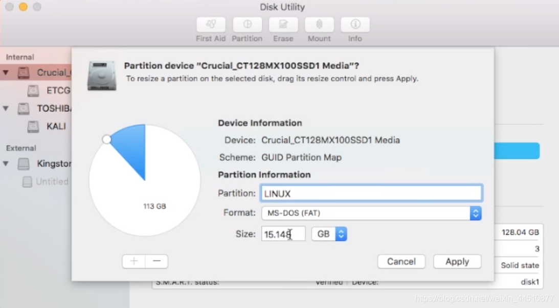The height and width of the screenshot is (308, 559).
Task: Select the Crucial disk icon in sidebar
Action: 24,73
